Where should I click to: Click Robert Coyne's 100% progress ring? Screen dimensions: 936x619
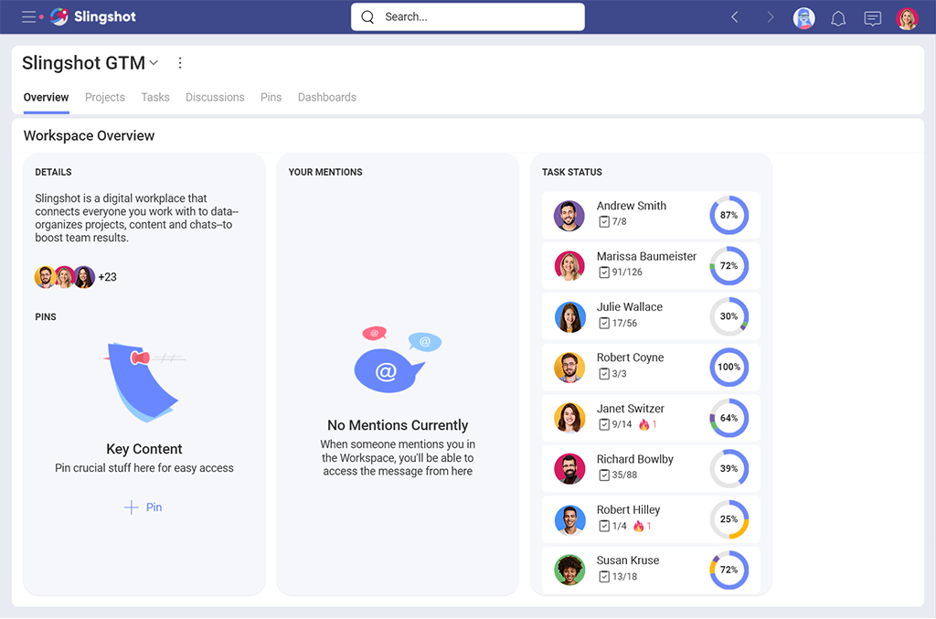tap(729, 367)
